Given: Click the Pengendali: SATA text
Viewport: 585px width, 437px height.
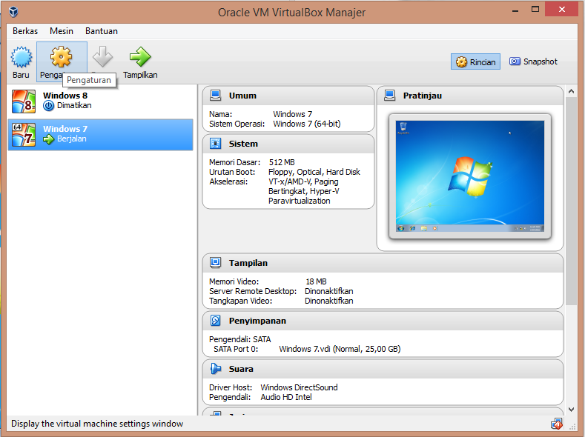Looking at the screenshot, I should point(240,339).
